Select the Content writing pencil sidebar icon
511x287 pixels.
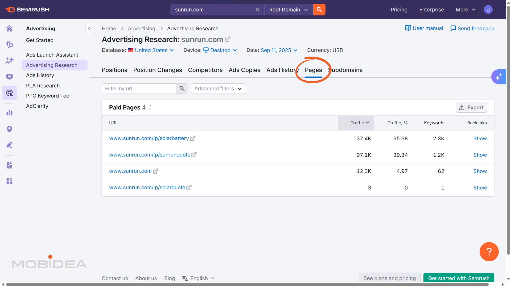coord(10,145)
